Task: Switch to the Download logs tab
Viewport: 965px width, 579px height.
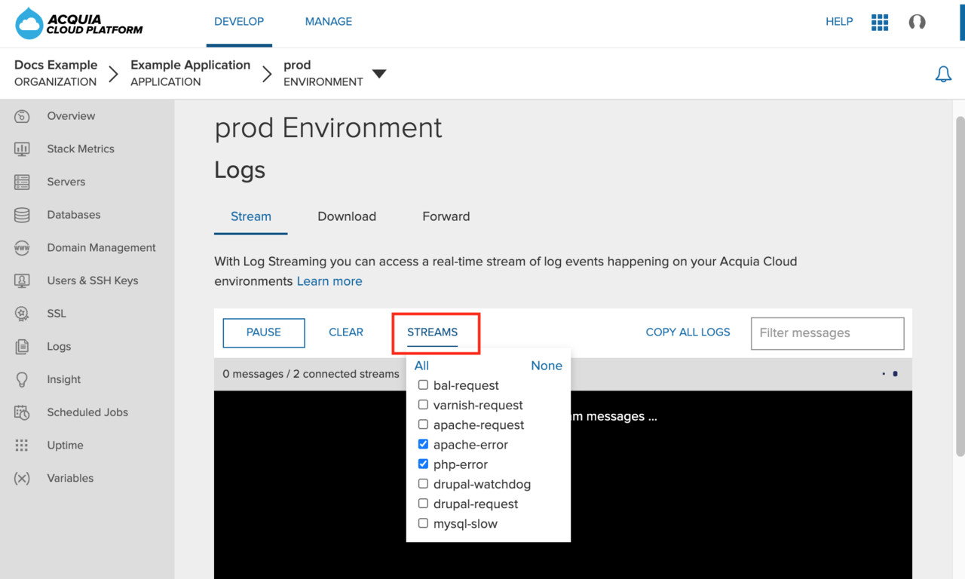Action: point(347,216)
